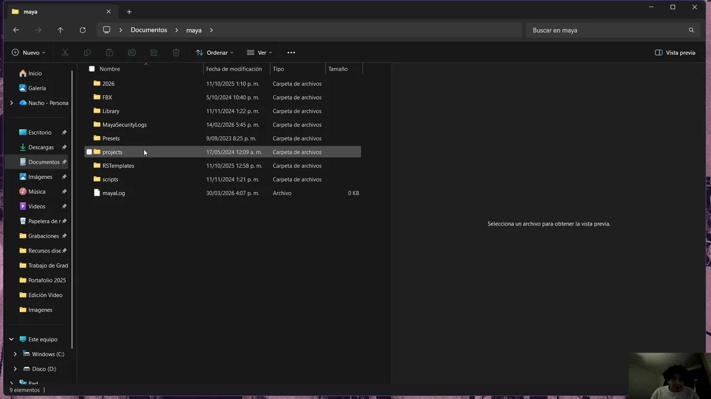Click the Copy icon in toolbar
Viewport: 711px width, 399px height.
87,53
